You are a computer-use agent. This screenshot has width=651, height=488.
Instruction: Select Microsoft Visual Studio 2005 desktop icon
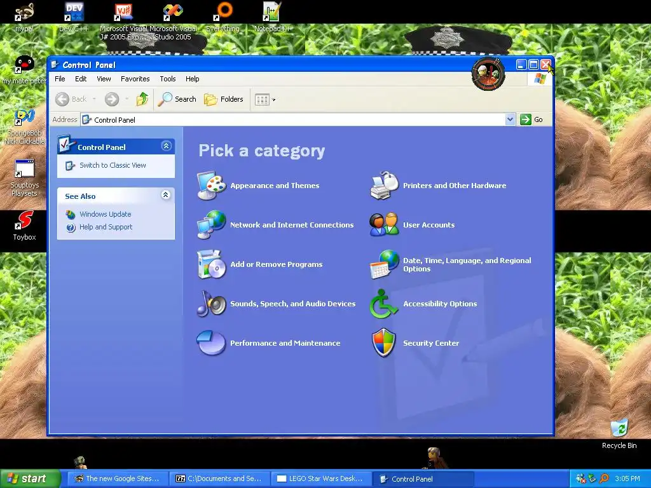[173, 21]
